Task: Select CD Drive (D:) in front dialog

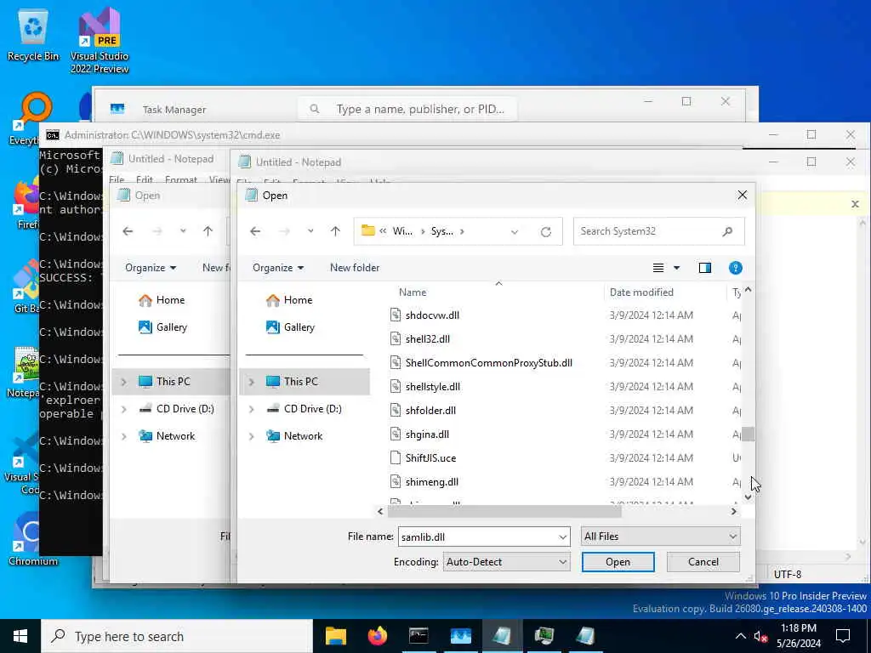Action: pos(304,409)
